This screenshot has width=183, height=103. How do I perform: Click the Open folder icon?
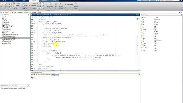click(x=6, y=4)
